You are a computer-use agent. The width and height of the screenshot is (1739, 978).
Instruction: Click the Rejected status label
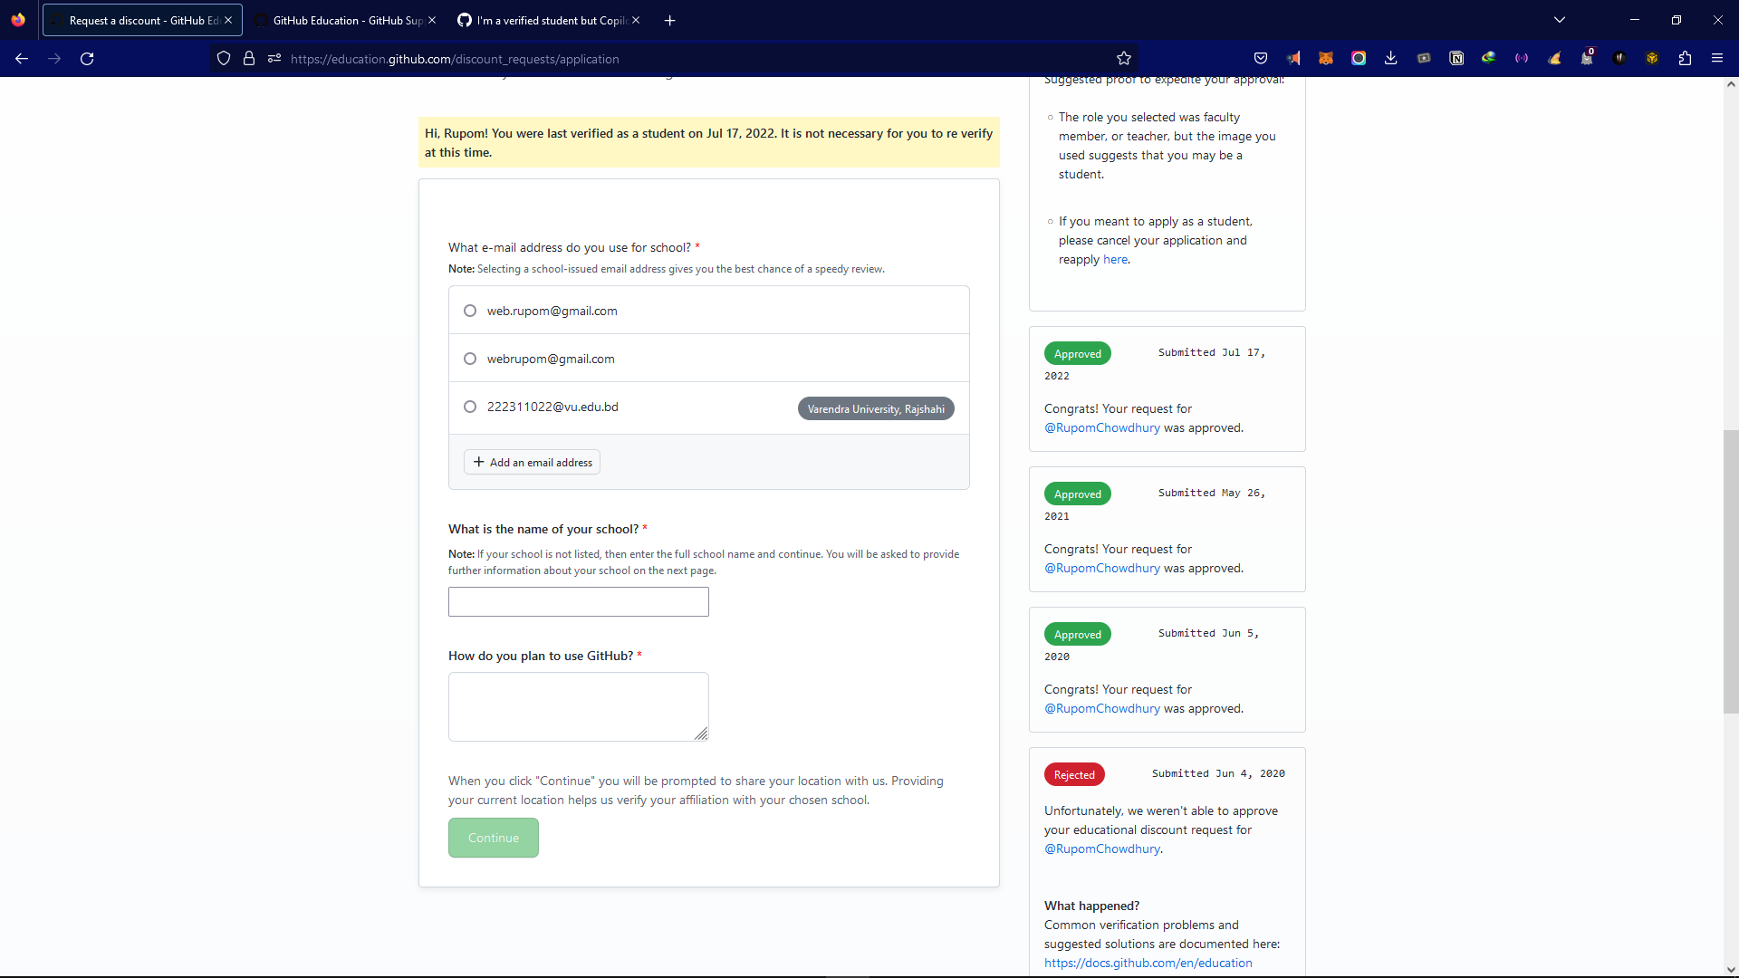tap(1074, 775)
